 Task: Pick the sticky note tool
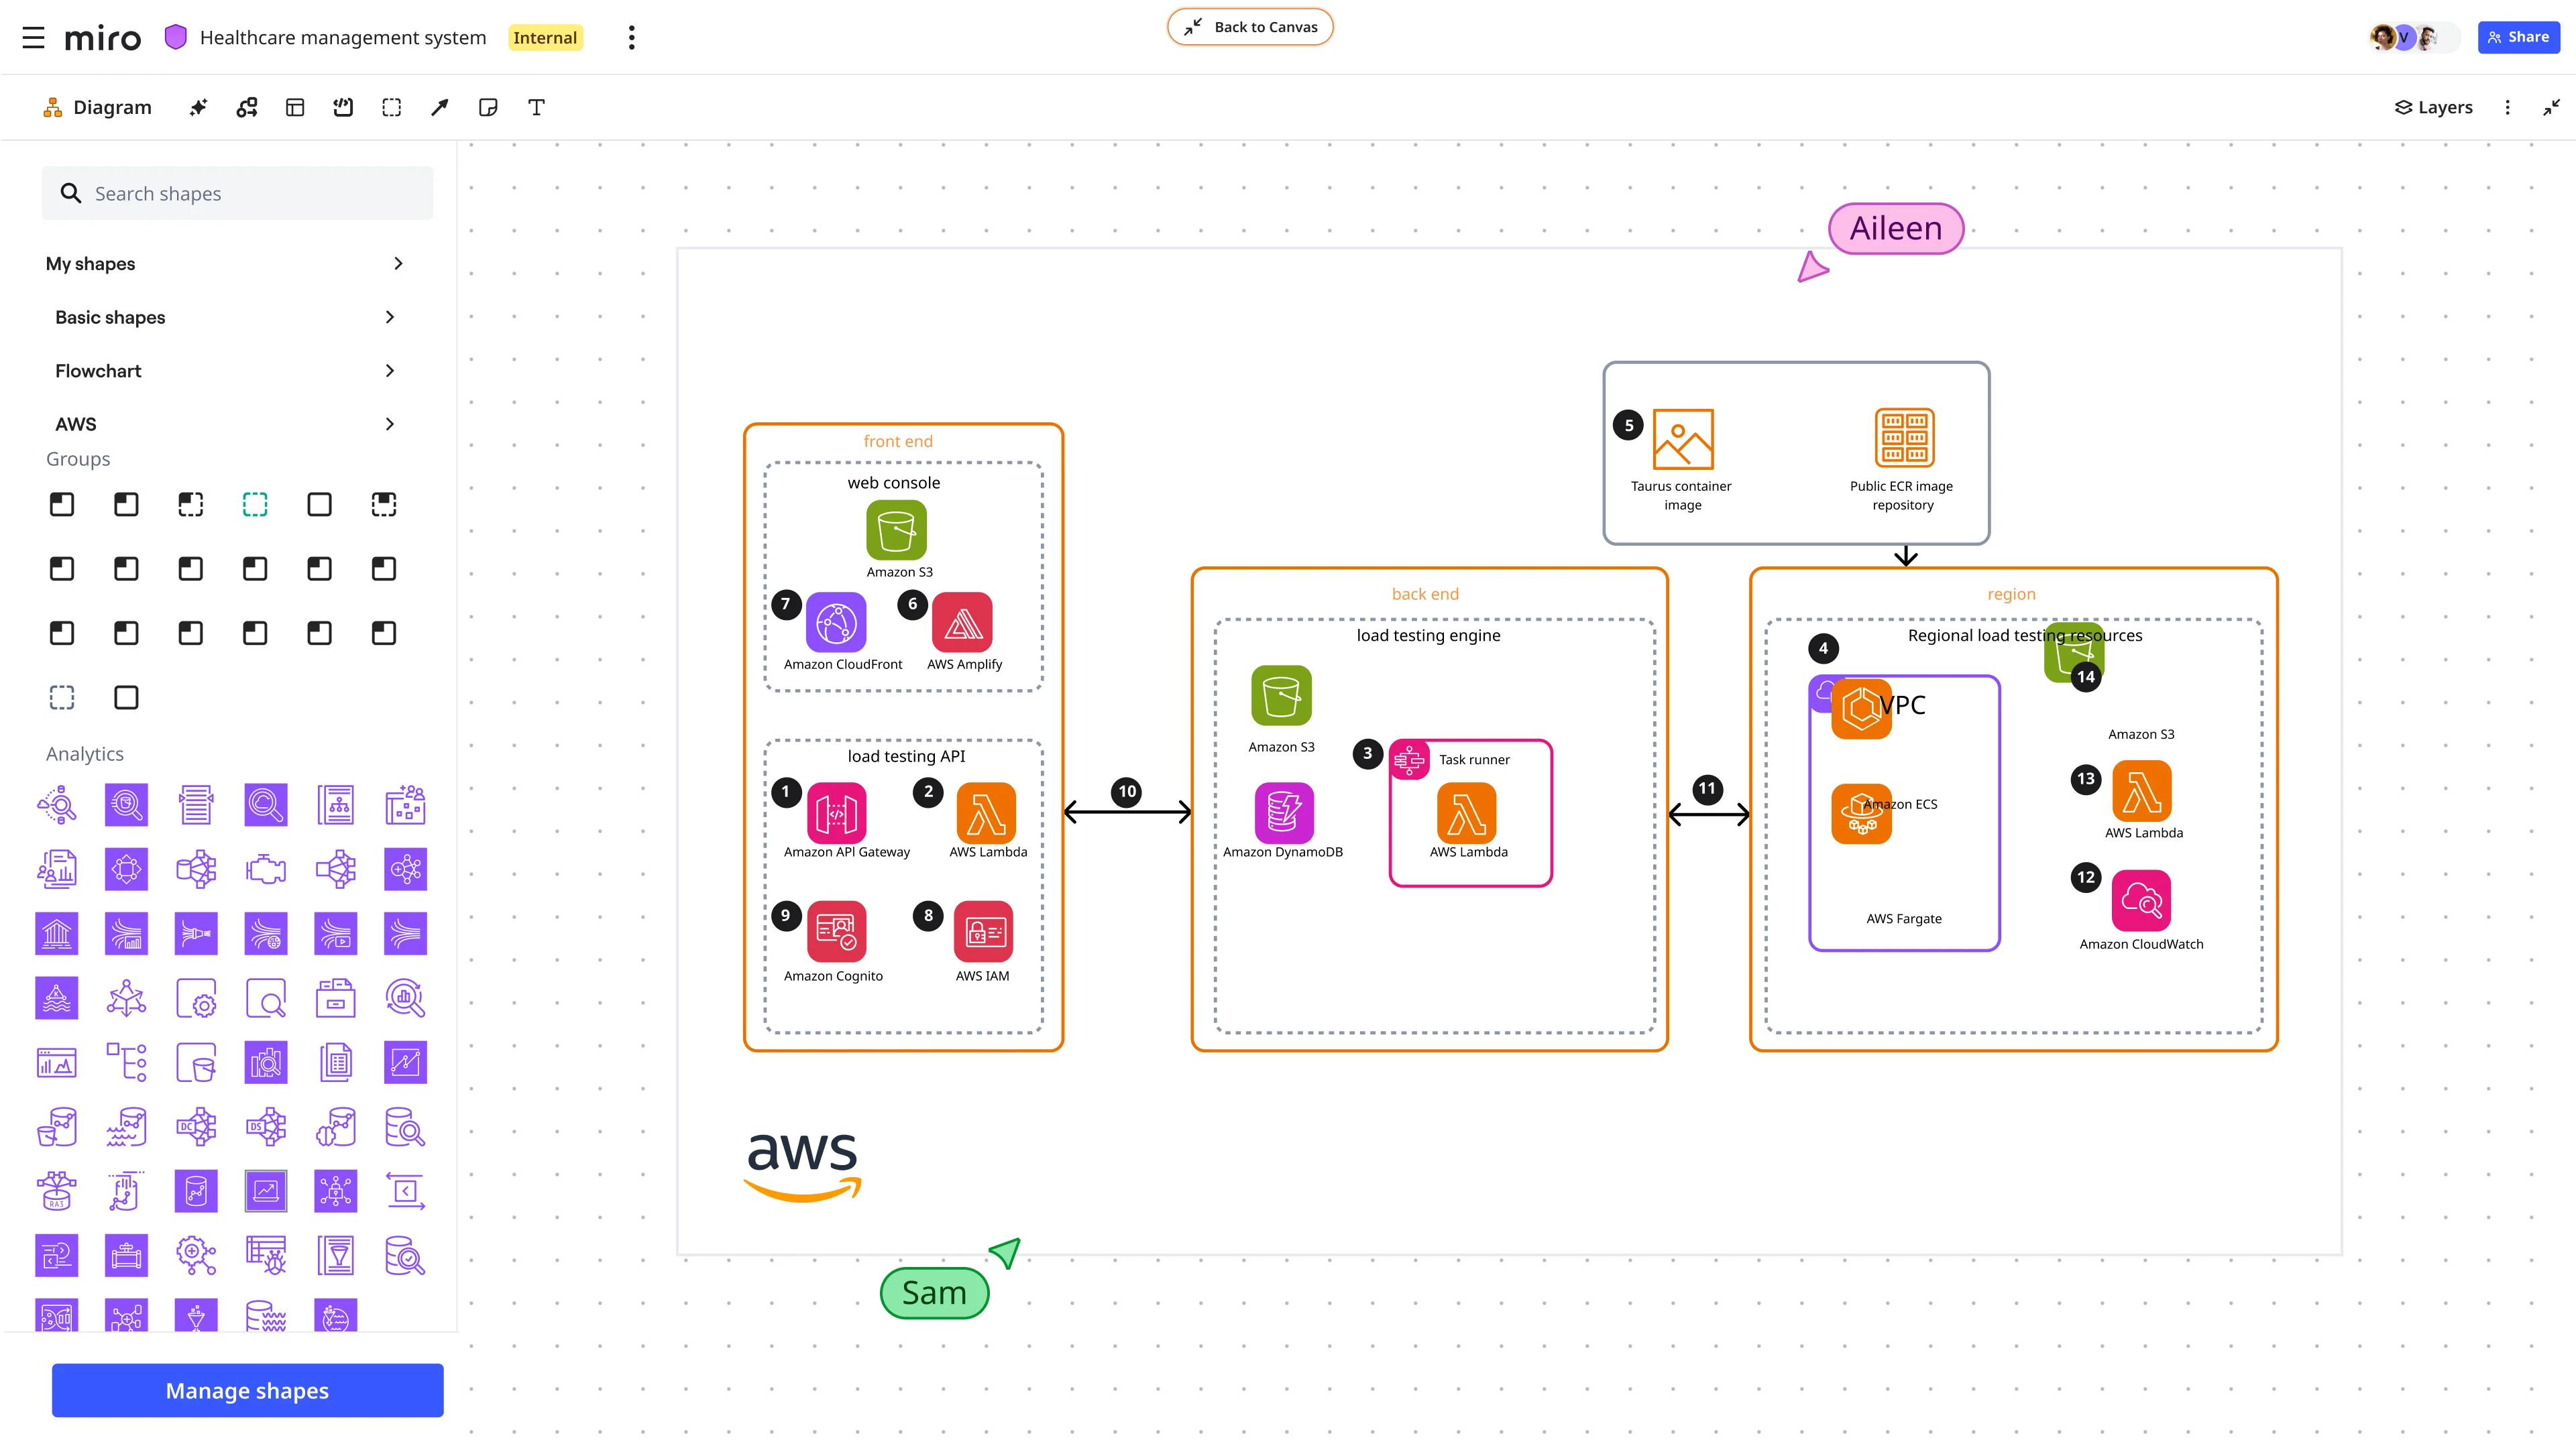pos(488,107)
